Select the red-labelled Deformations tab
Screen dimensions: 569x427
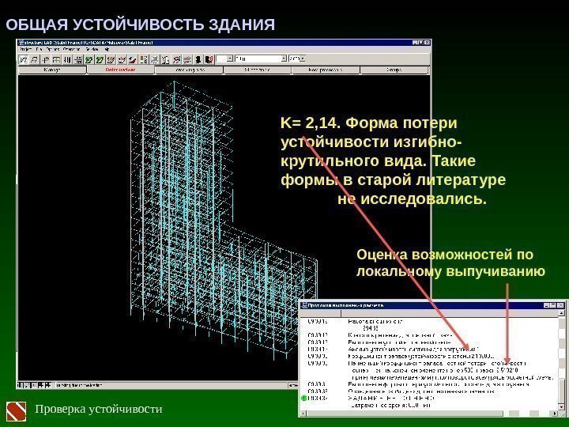121,70
